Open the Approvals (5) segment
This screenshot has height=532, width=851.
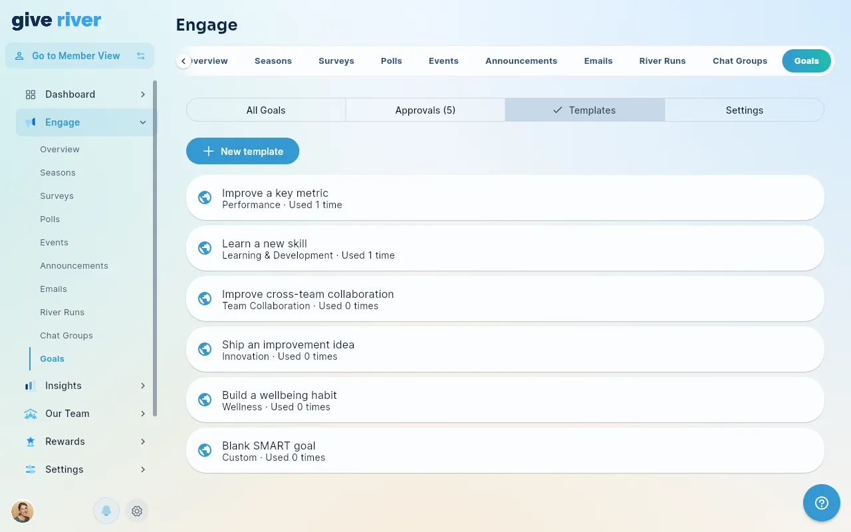pos(425,110)
